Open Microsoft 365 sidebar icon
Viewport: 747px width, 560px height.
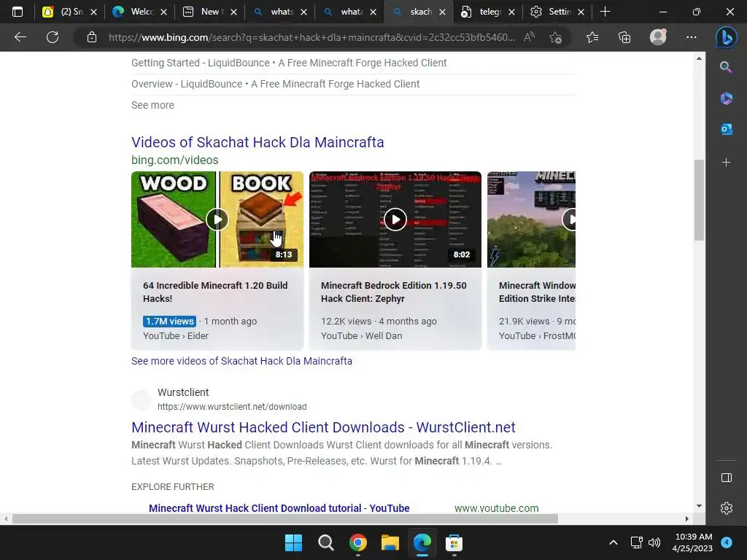pos(726,98)
